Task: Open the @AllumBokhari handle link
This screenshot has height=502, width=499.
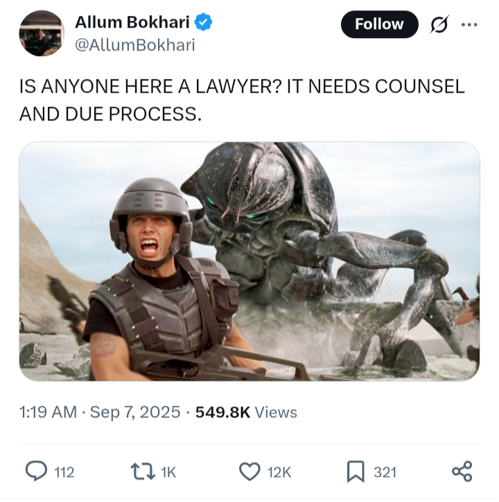Action: tap(135, 45)
